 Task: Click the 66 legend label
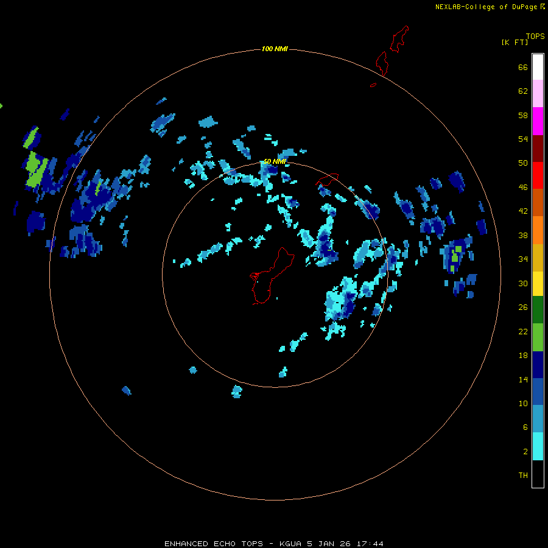(x=523, y=68)
